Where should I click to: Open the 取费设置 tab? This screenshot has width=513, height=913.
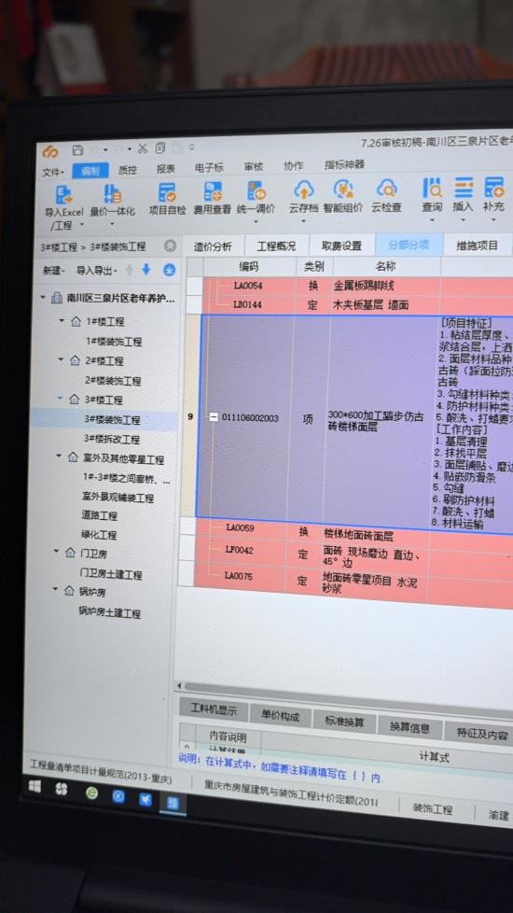coord(342,246)
